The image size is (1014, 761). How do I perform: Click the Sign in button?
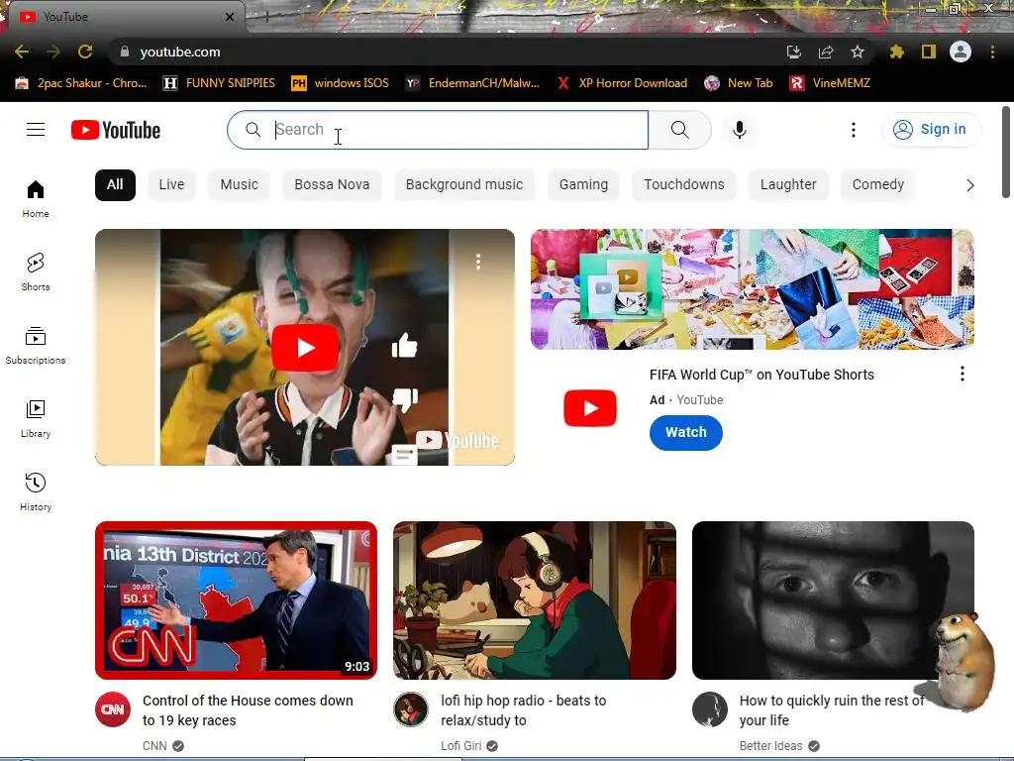coord(931,130)
